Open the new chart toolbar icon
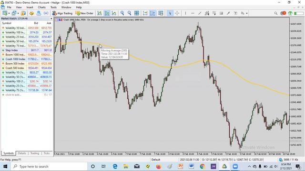This screenshot has width=305, height=171. coord(4,13)
